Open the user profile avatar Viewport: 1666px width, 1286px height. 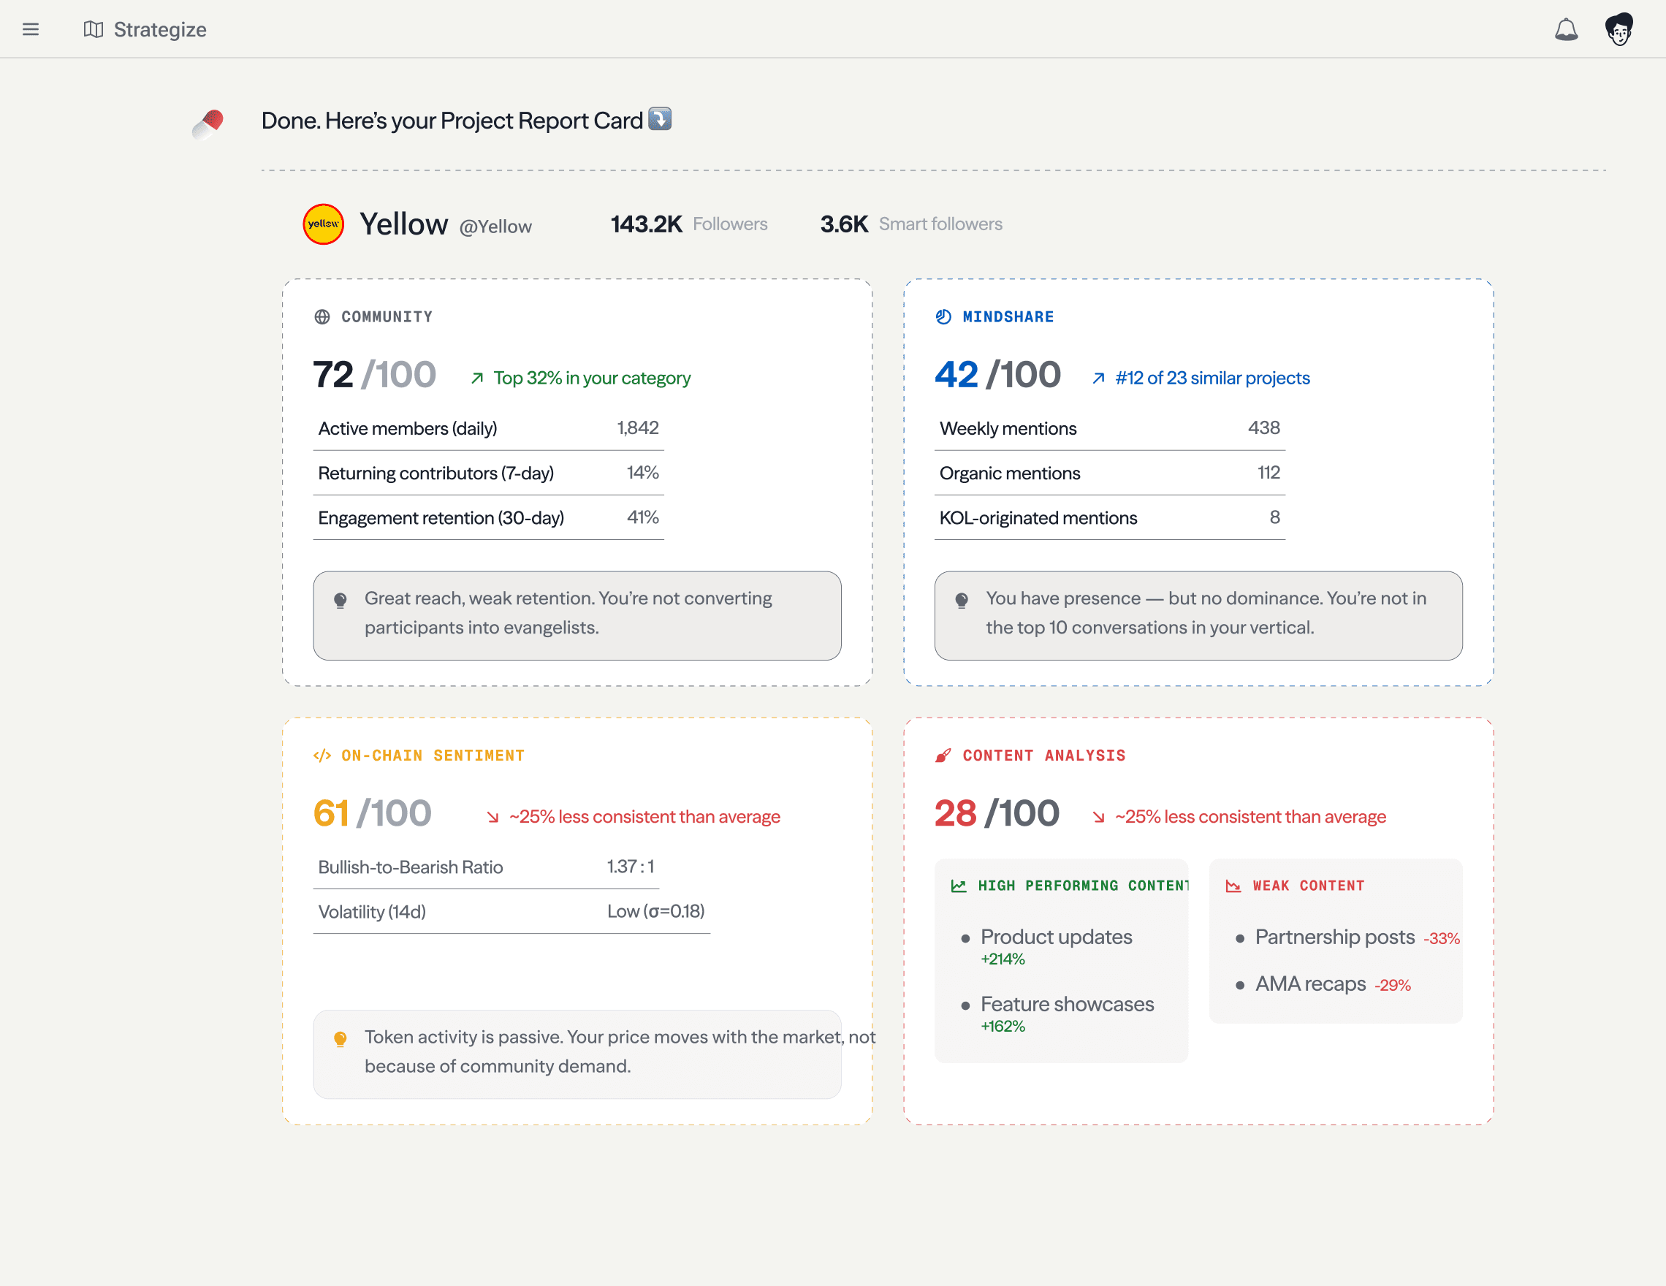tap(1619, 29)
